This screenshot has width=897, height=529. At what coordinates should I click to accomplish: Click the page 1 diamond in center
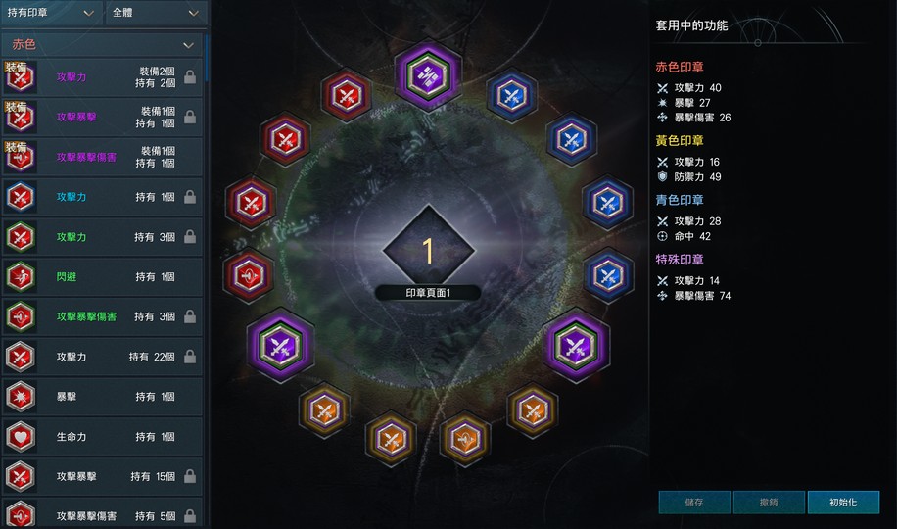tap(428, 250)
